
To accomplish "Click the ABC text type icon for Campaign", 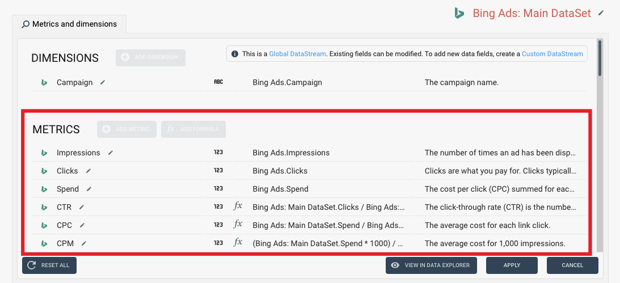I will (x=218, y=82).
